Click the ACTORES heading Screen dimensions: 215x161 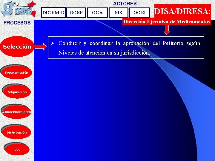125,4
